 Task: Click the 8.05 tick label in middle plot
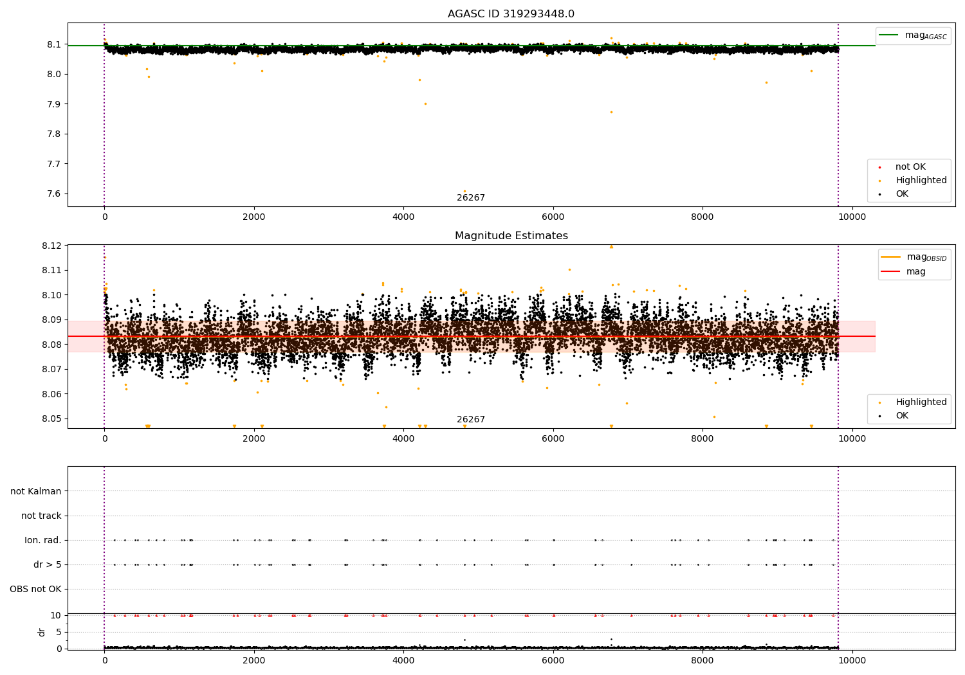click(x=51, y=419)
